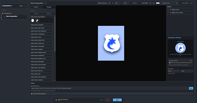Expand the GAME-ICONS / FELBRIGG group

click(x=42, y=49)
